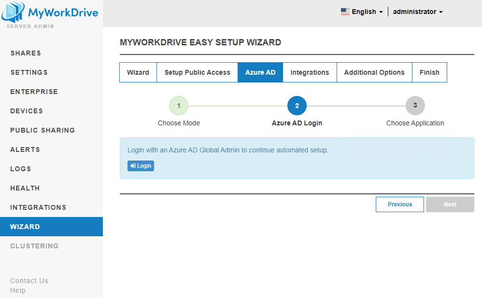
Task: Open the Logs section
Action: [20, 169]
